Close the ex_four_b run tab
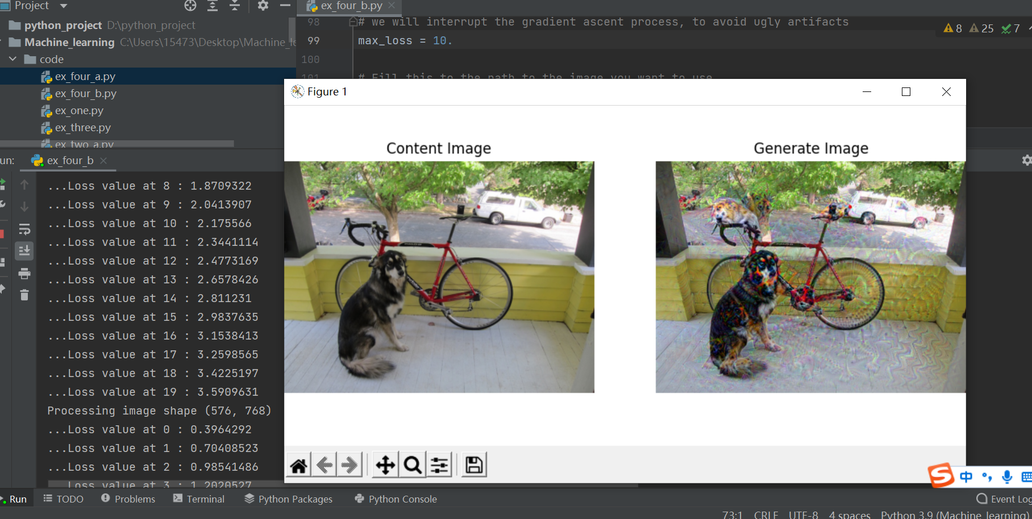 [x=103, y=161]
